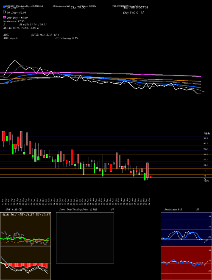Click the 'Intra Day Trading Price & MR' title

pos(78,210)
